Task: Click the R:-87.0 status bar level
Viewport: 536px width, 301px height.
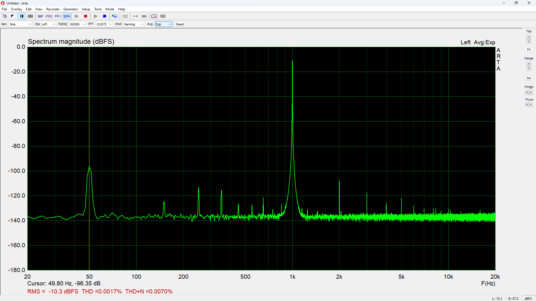Action: 513,298
